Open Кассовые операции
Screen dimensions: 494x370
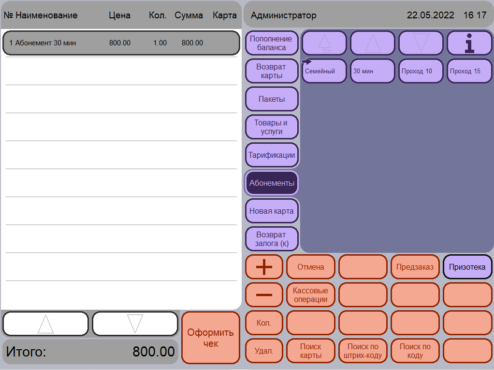(311, 295)
